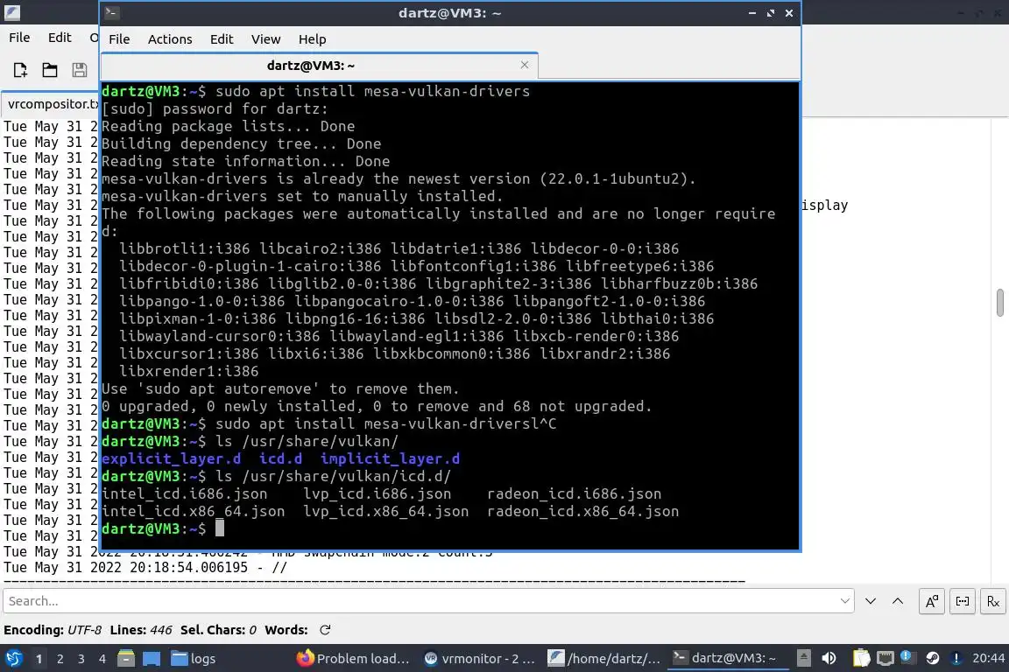This screenshot has width=1009, height=672.
Task: Click 'radeon_icd.i686.json' in terminal output
Action: pyautogui.click(x=574, y=493)
